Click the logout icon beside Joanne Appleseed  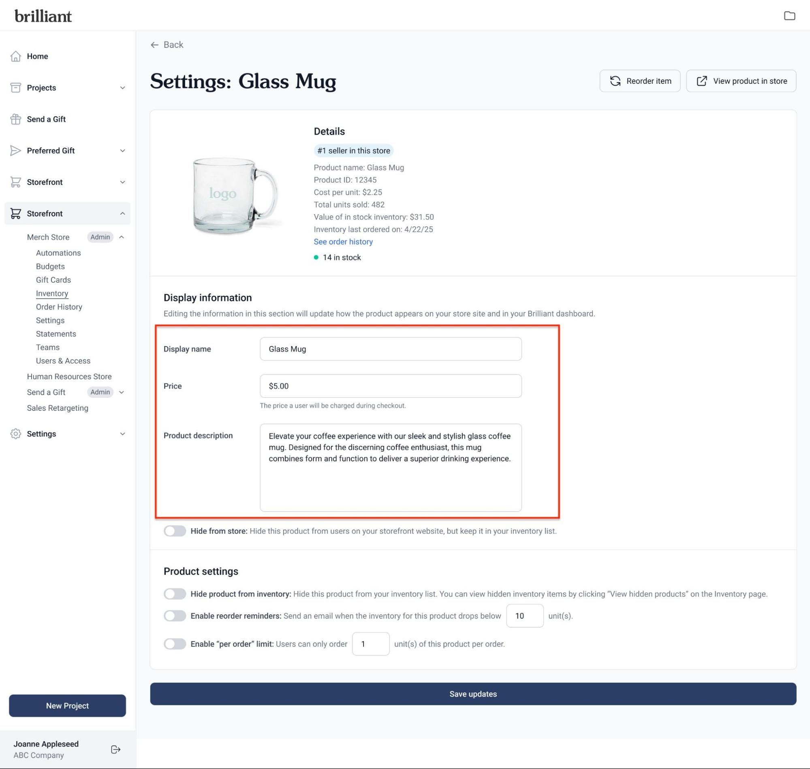[x=116, y=749]
